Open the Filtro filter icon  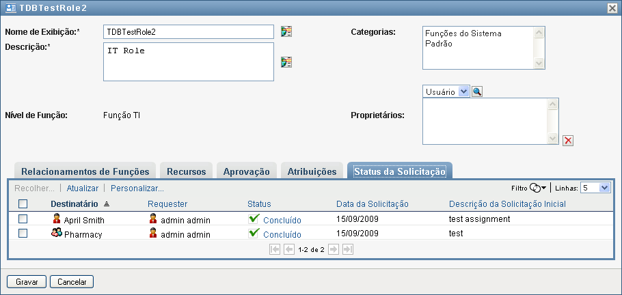[537, 188]
